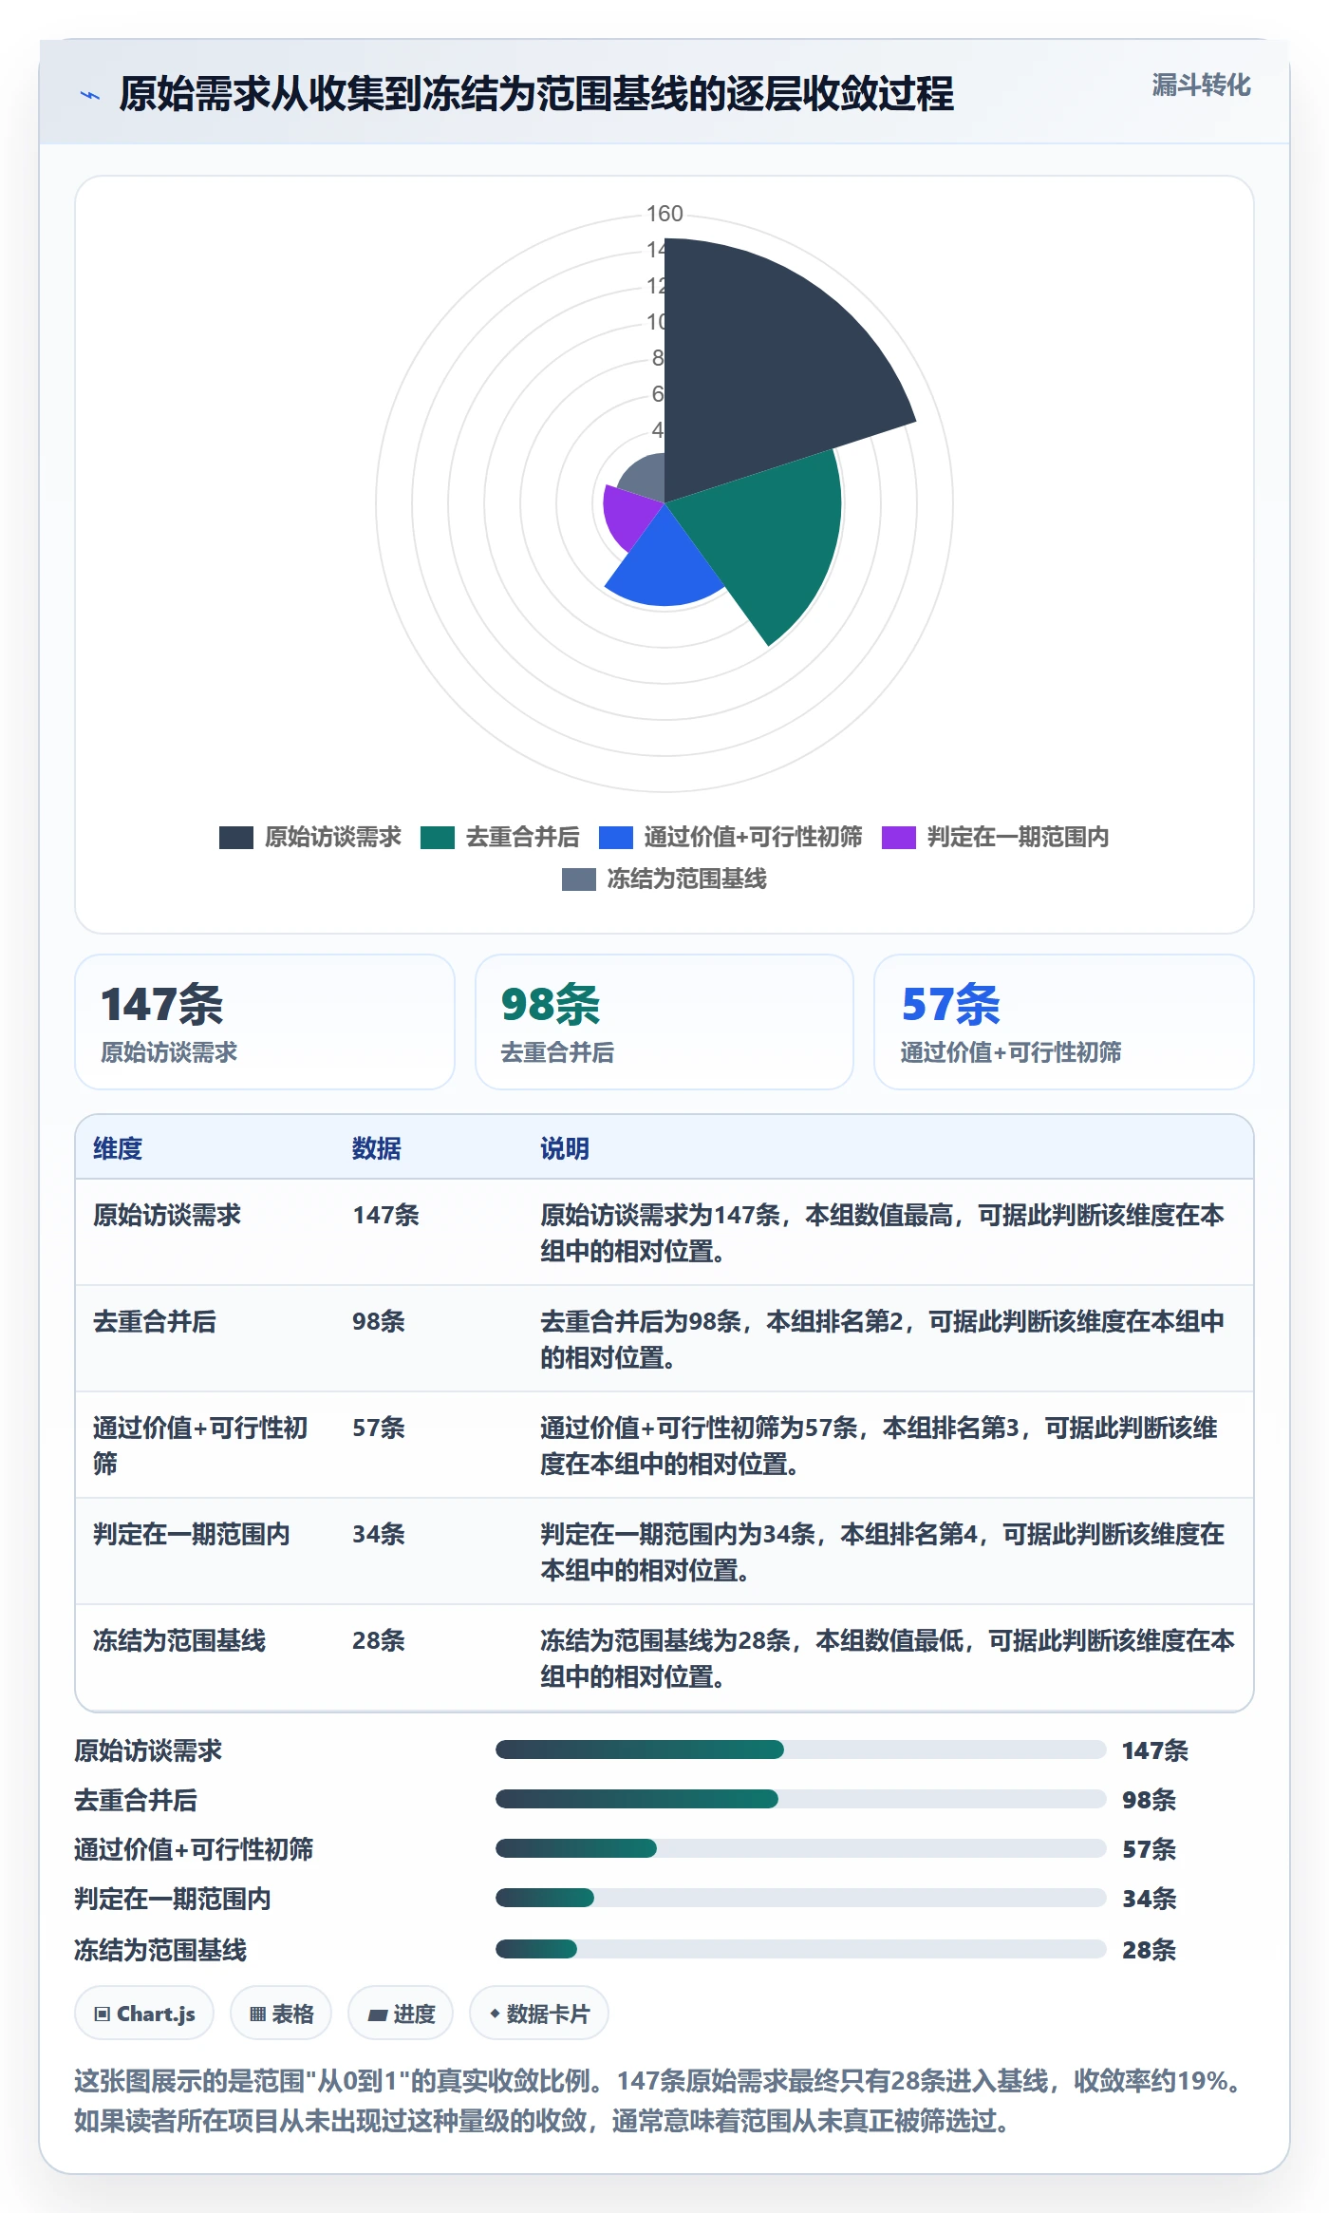Screen dimensions: 1329x2213
Task: Toggle the 去重合并后 legend swatch
Action: (438, 837)
